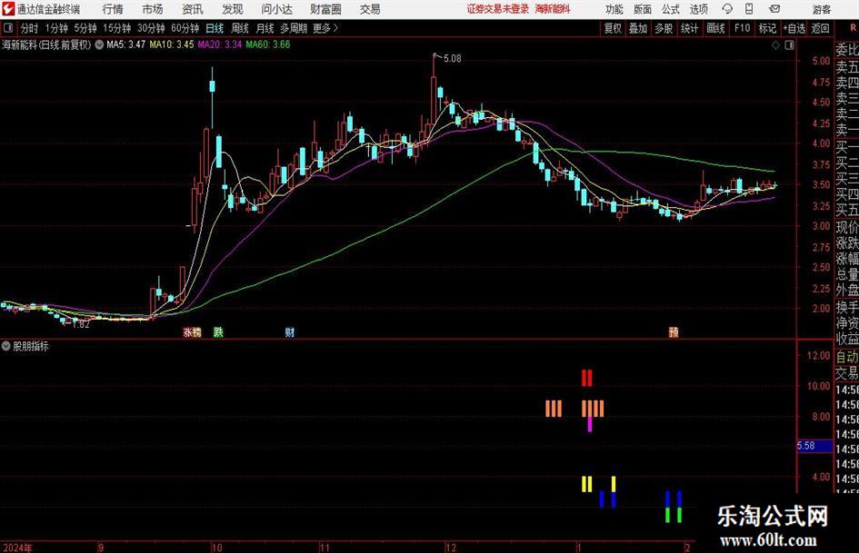Open the 版面 menu

click(x=643, y=9)
